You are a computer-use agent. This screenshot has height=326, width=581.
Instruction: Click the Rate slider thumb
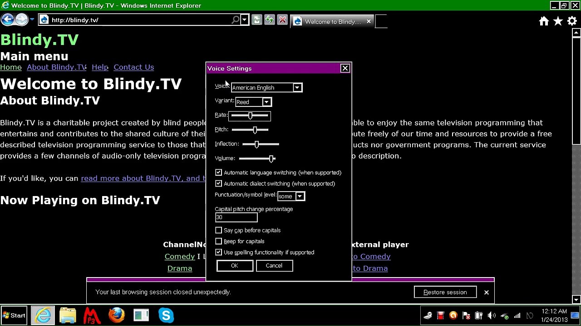click(250, 115)
